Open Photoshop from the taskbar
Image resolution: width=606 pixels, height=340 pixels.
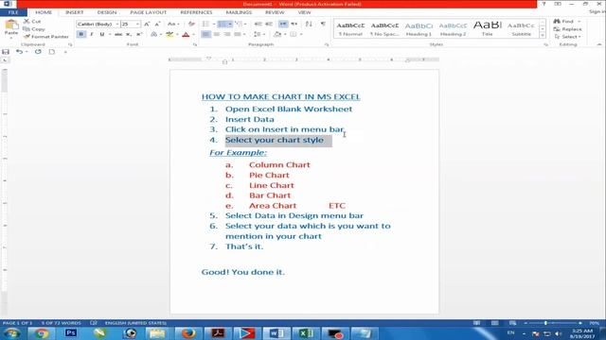pos(70,333)
